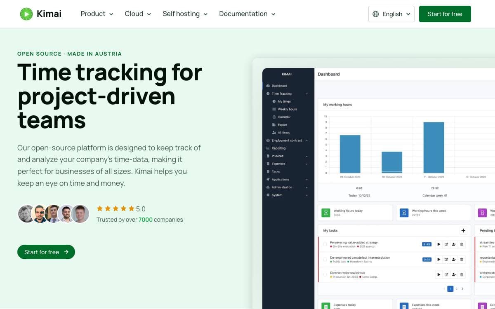Click the green Working hours today hourglass icon
495x309 pixels.
326,213
